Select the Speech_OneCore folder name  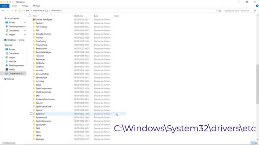point(43,106)
